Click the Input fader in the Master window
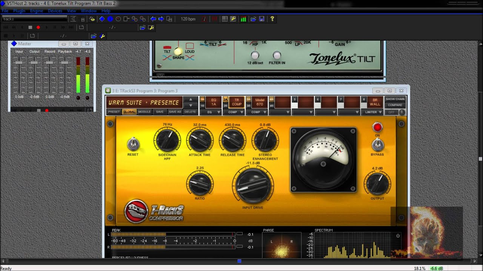This screenshot has width=483, height=271. [x=19, y=62]
